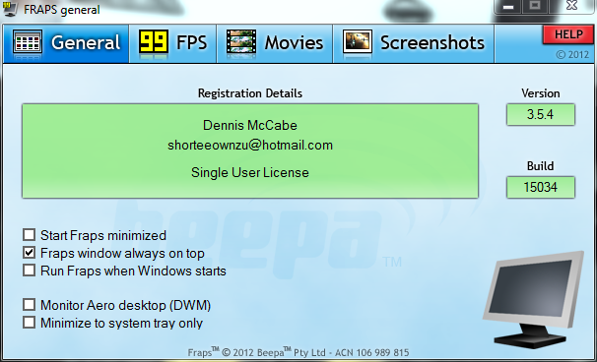Uncheck Fraps window always on top
Viewport: 597px width, 362px height.
(29, 253)
